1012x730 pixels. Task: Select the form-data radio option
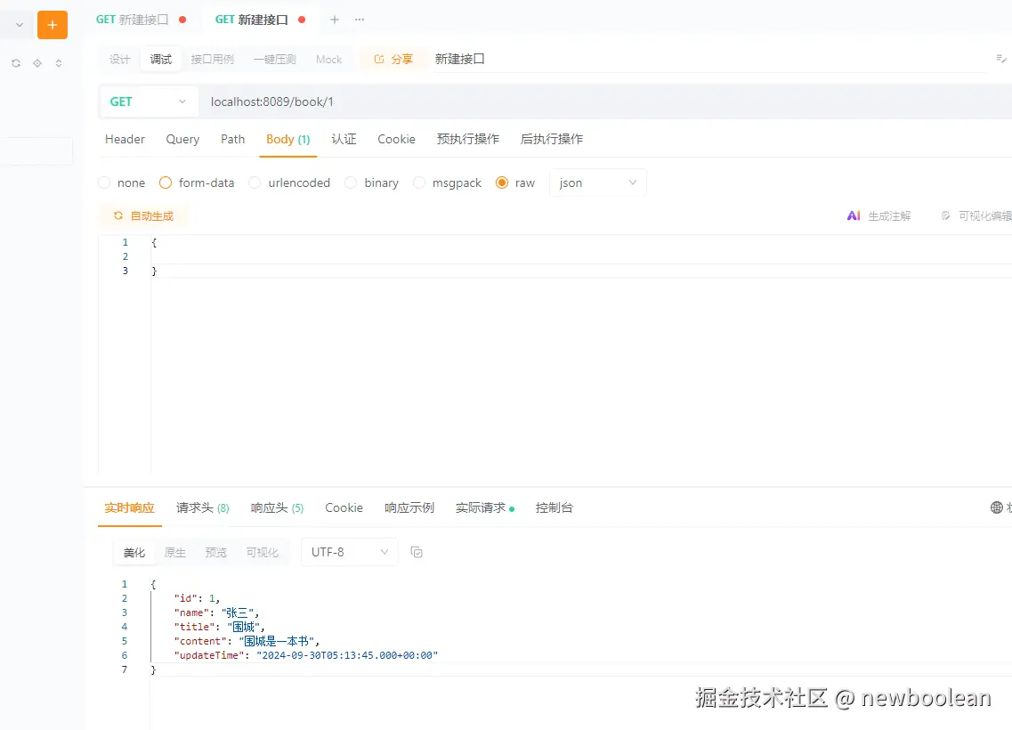pyautogui.click(x=166, y=182)
